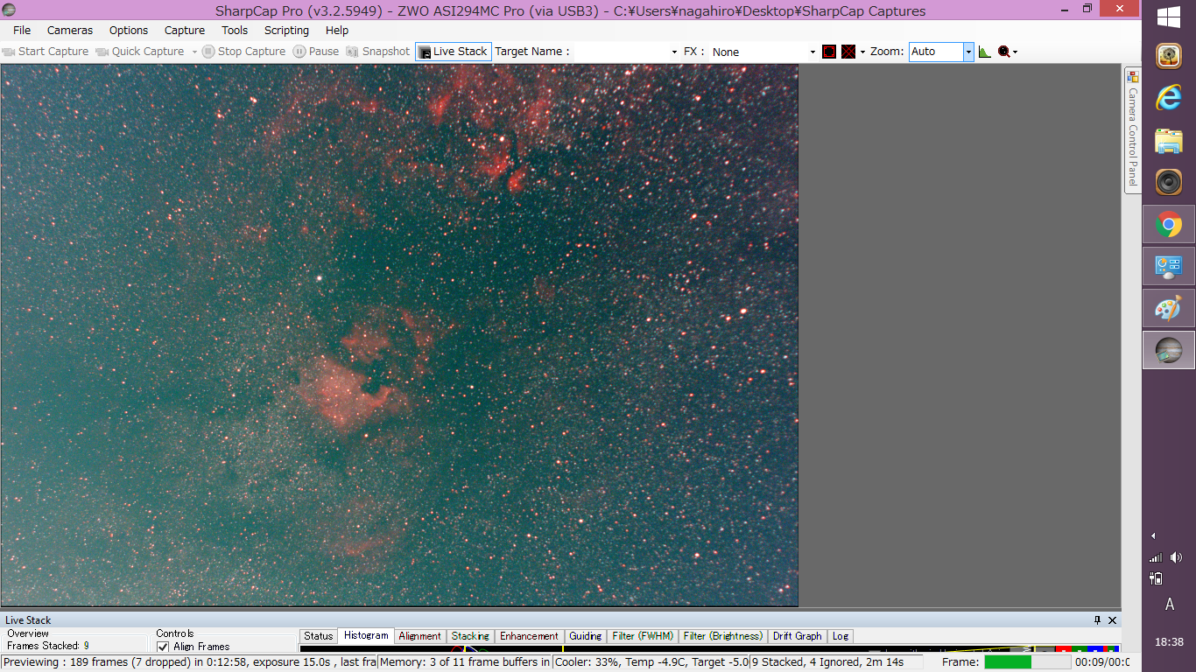Switch to the Histogram tab
This screenshot has width=1196, height=672.
[x=366, y=636]
